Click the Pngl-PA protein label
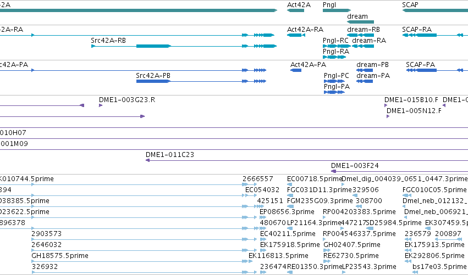 [337, 87]
